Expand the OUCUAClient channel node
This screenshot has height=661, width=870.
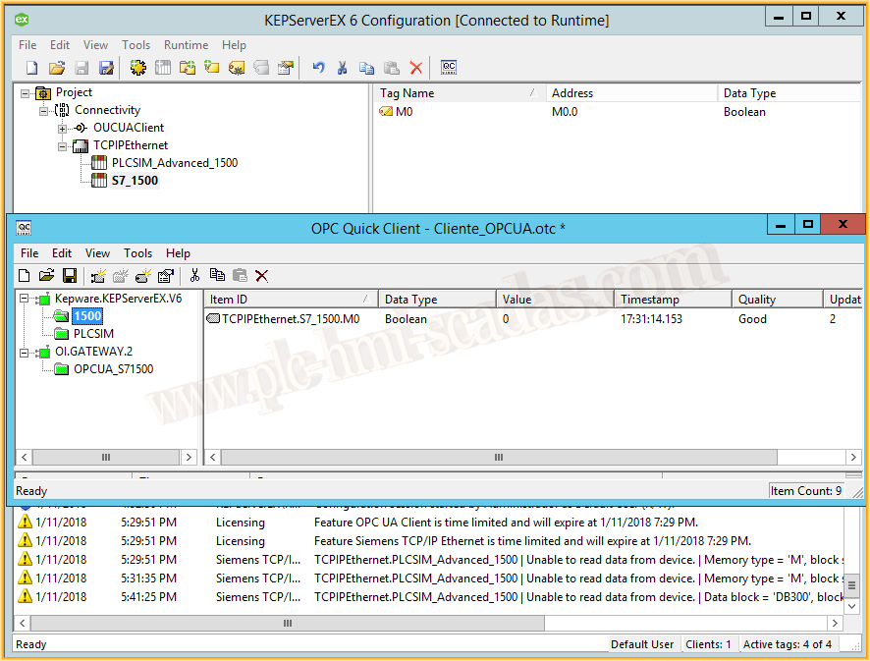coord(62,129)
